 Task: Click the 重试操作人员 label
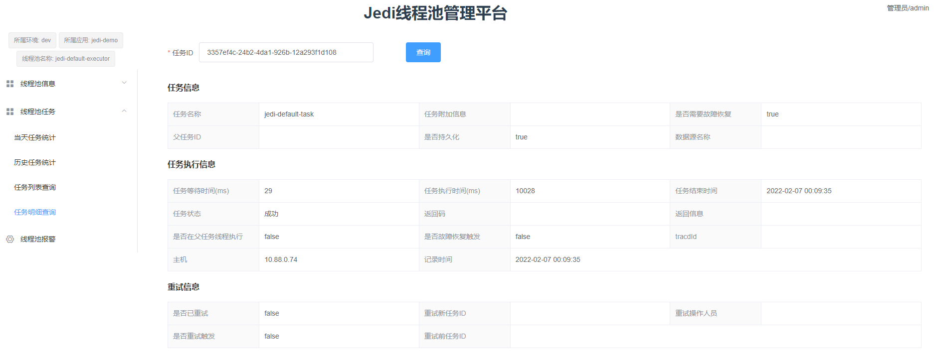tap(696, 313)
